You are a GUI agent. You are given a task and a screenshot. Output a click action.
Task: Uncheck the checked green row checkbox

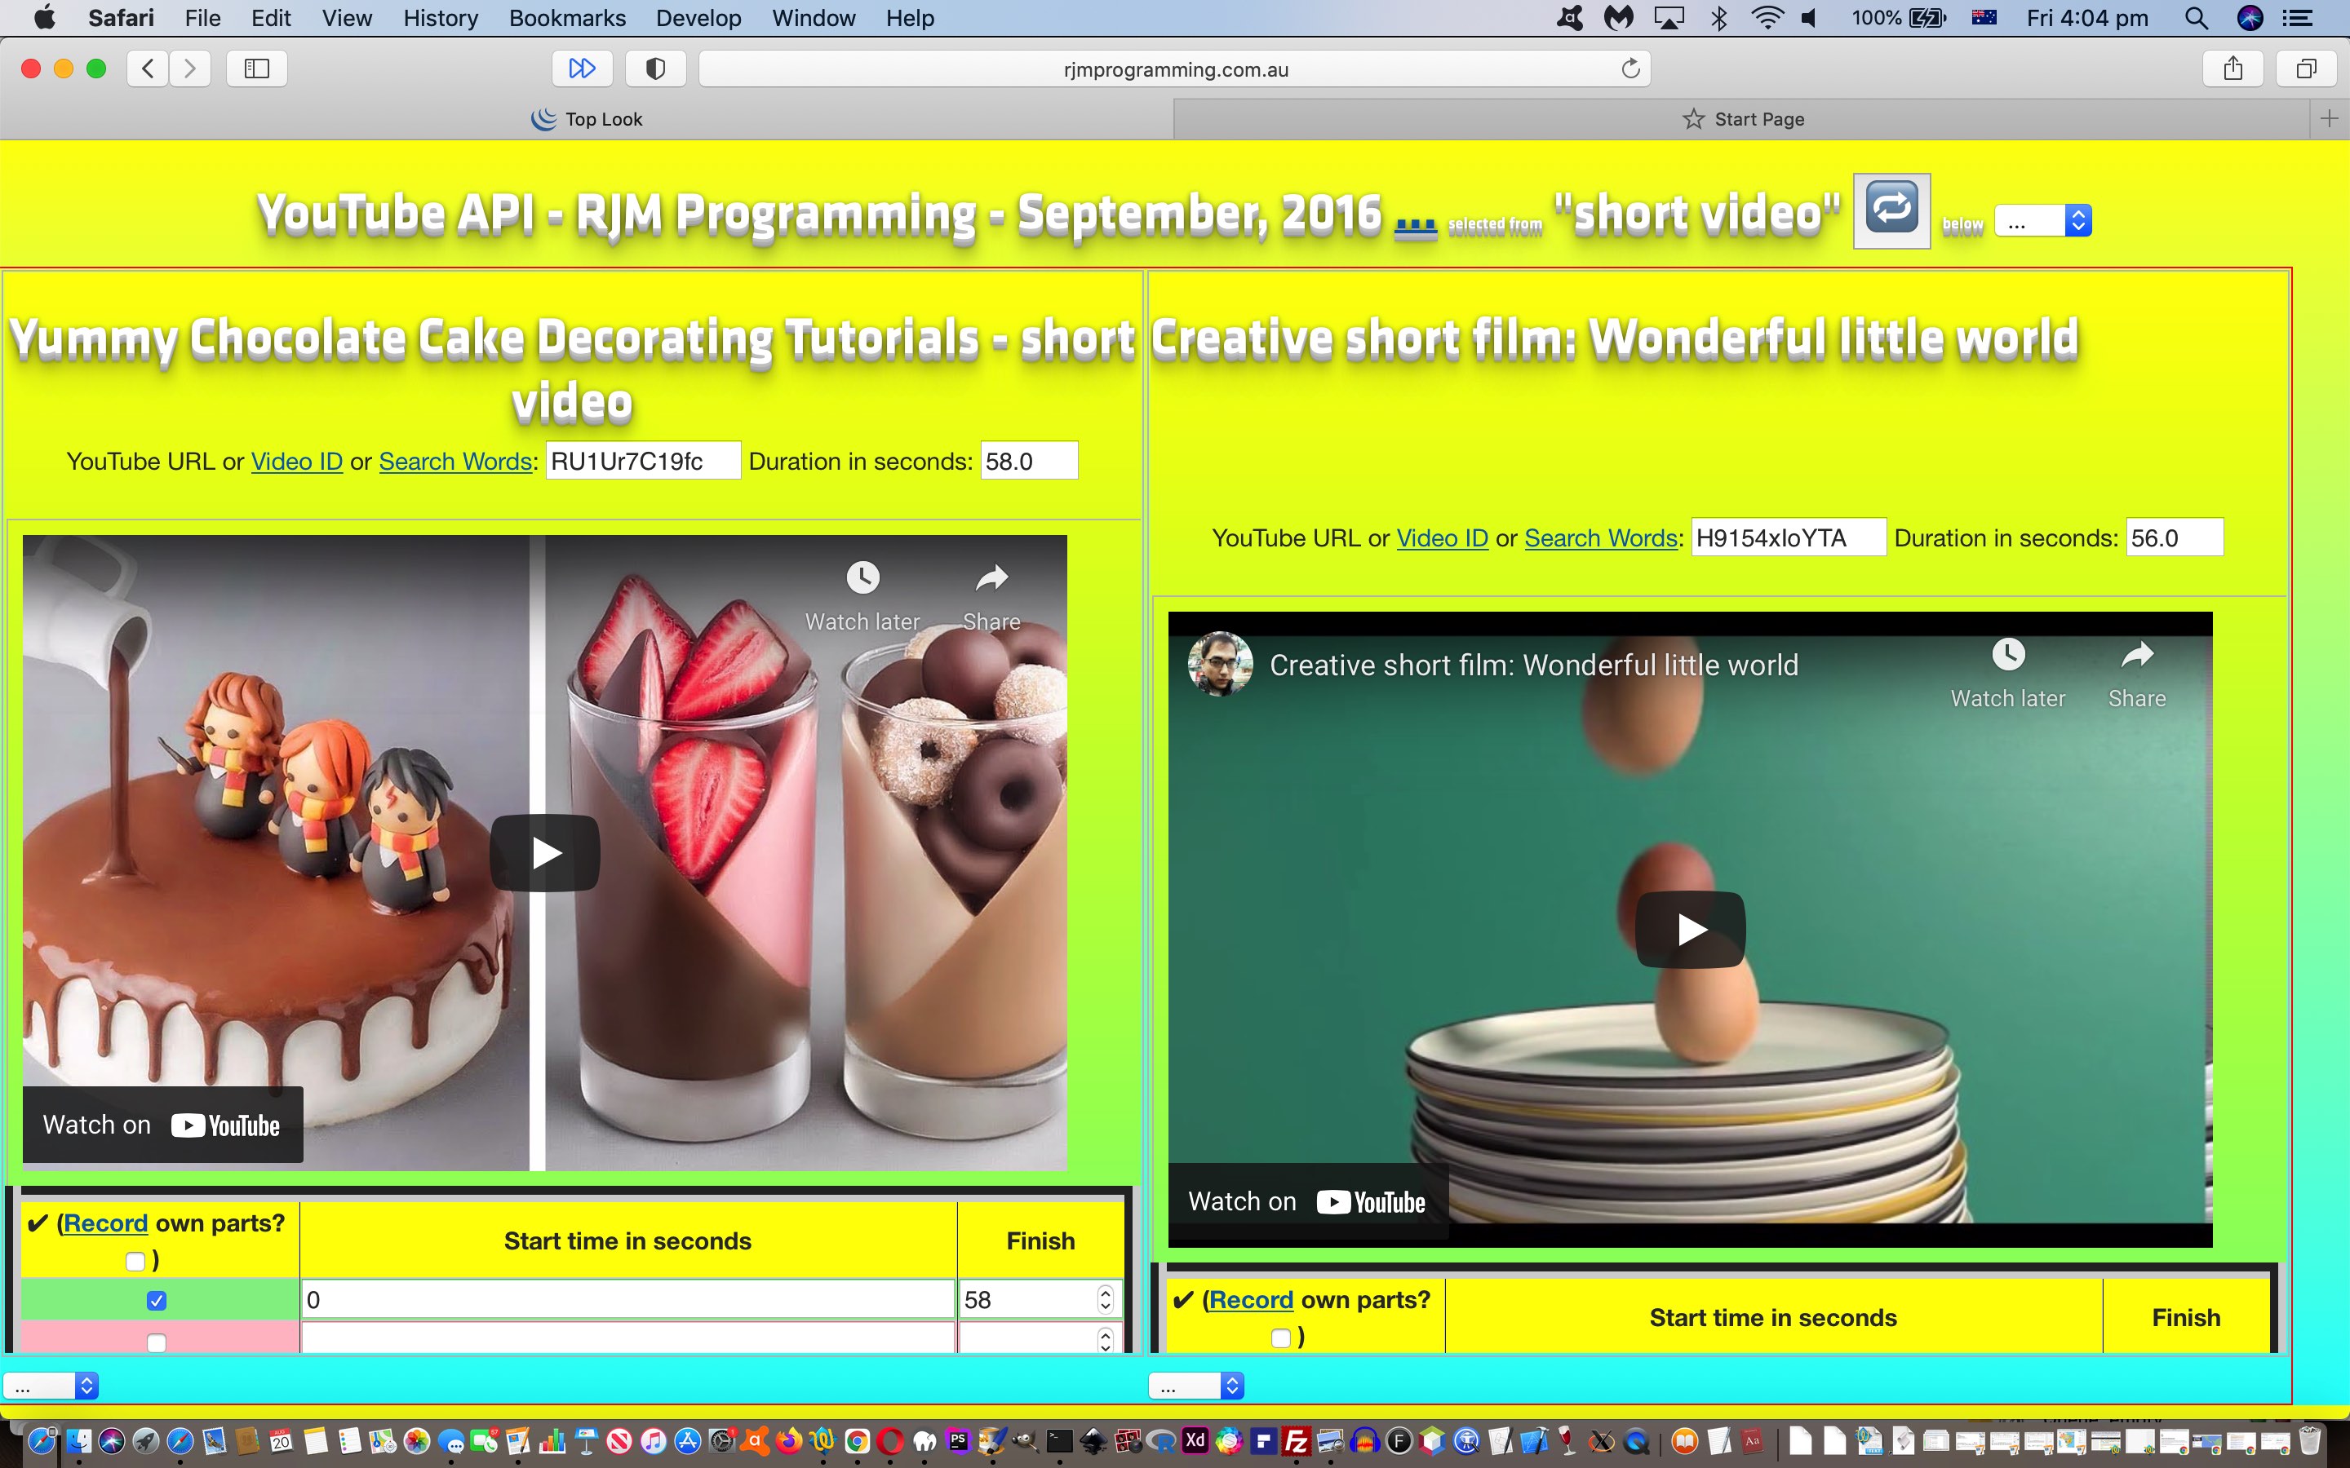(157, 1300)
